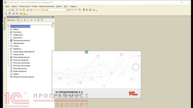Viewport: 193px width, 108px height.
Task: Expand the Справочники tree node
Action: pyautogui.click(x=8, y=35)
